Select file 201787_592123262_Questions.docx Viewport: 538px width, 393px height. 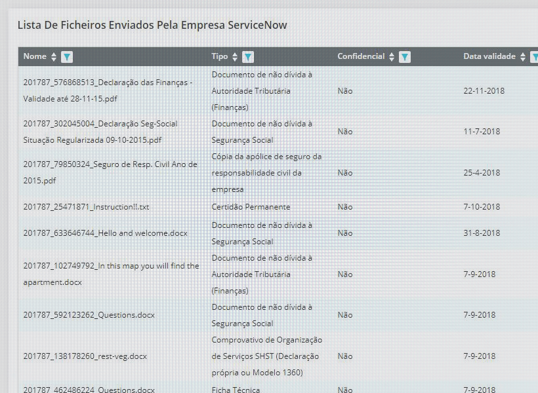tap(89, 315)
